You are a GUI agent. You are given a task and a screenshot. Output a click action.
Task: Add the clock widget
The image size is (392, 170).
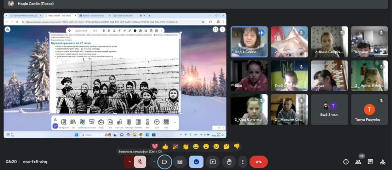[157, 123]
